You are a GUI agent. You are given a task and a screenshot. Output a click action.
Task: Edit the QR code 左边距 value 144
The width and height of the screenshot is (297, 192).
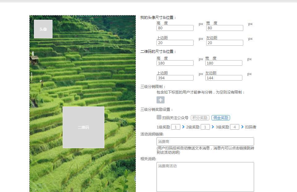pyautogui.click(x=224, y=78)
